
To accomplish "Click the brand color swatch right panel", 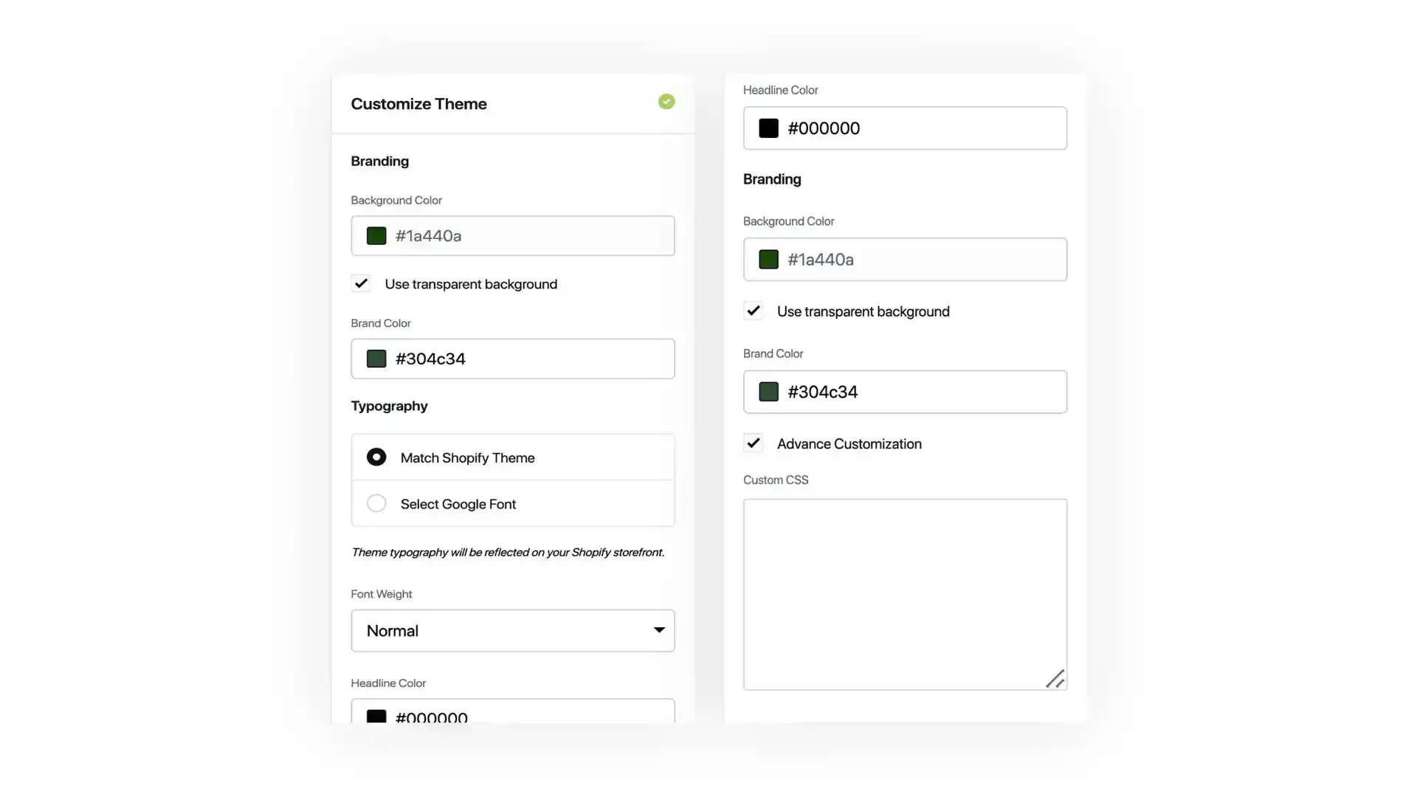I will pos(769,391).
